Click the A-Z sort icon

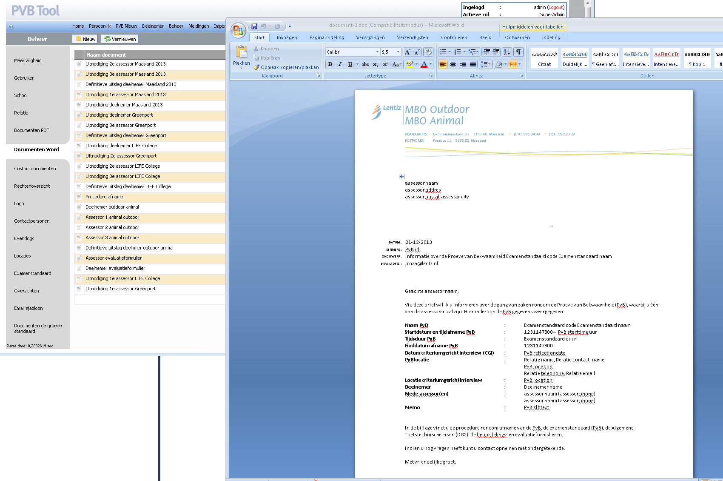point(507,52)
